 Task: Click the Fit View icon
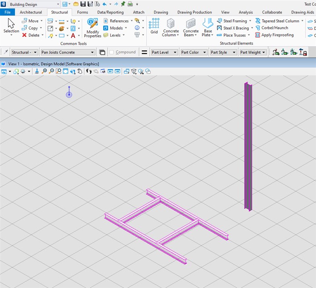point(65,71)
